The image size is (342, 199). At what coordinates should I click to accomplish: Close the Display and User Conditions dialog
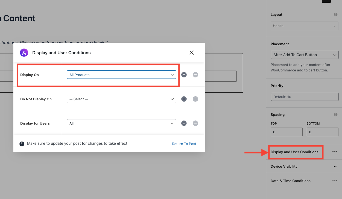tap(192, 53)
